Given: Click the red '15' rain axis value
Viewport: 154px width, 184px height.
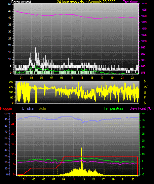Looking at the screenshot, I should (x=13, y=144).
